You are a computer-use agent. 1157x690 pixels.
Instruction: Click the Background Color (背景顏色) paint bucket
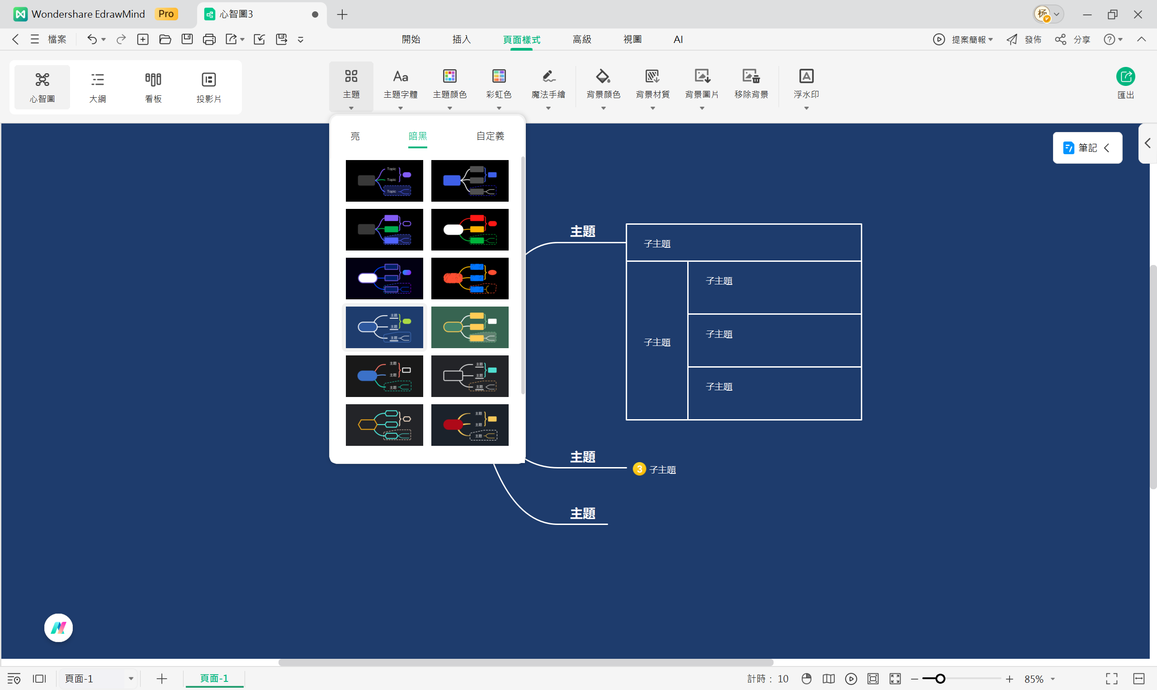tap(603, 77)
